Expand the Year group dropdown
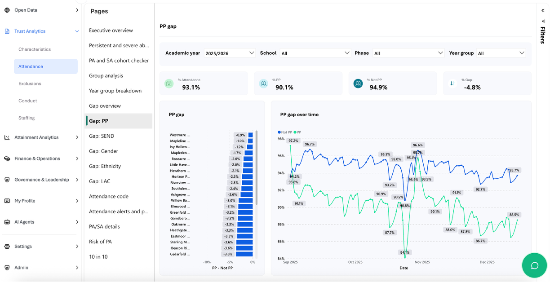This screenshot has width=550, height=282. (x=501, y=53)
